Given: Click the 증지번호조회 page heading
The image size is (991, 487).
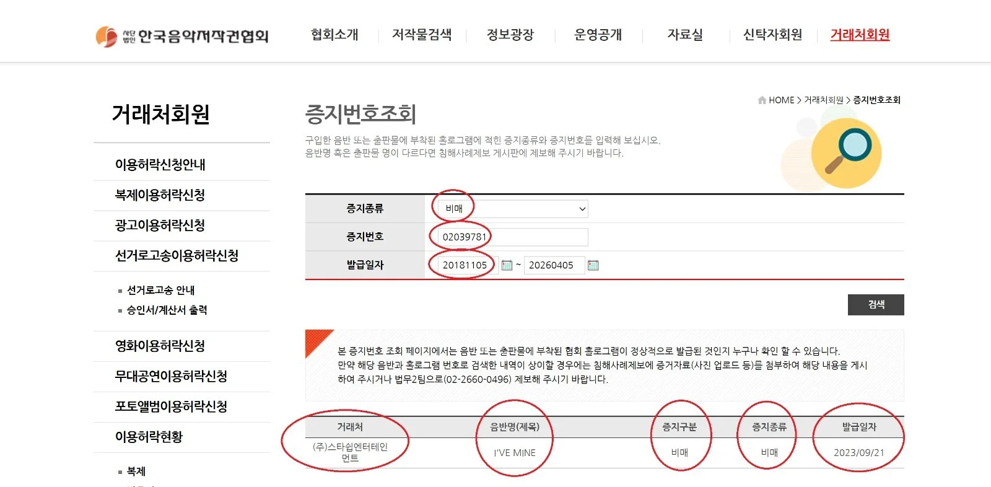Looking at the screenshot, I should point(360,114).
